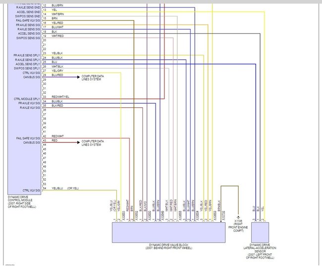Click the FR AXLE SENS SIG label
This screenshot has height=269, width=322.
click(x=28, y=25)
